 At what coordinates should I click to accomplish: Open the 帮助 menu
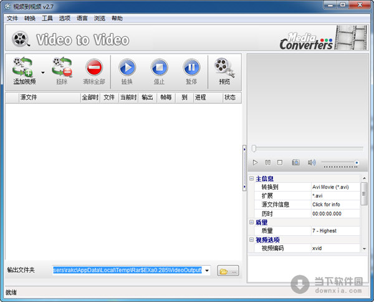117,18
